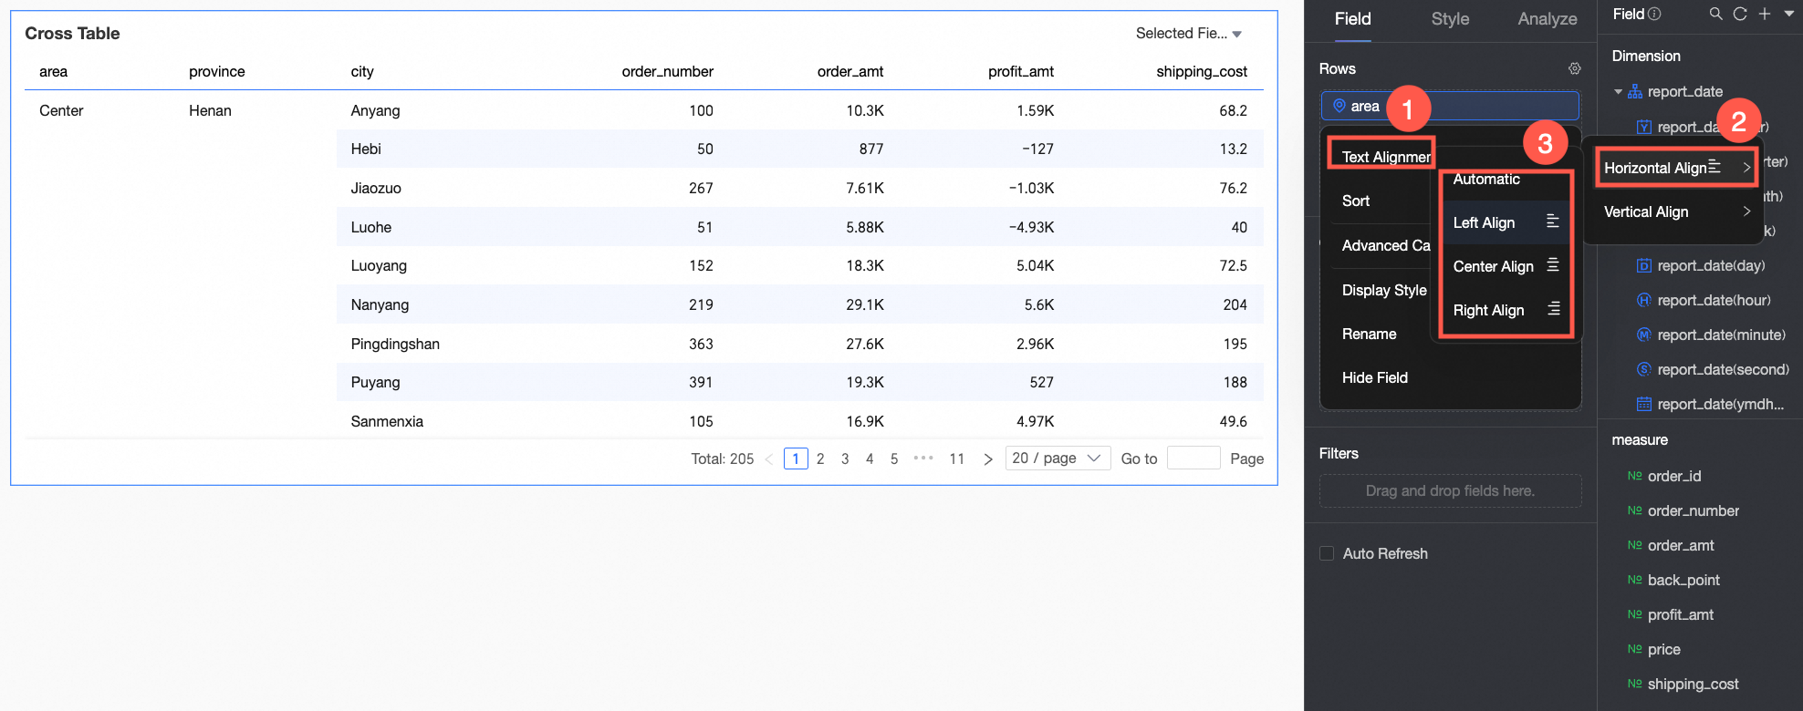Screen dimensions: 1803x711
Task: Switch to the Field tab
Action: pyautogui.click(x=1352, y=19)
